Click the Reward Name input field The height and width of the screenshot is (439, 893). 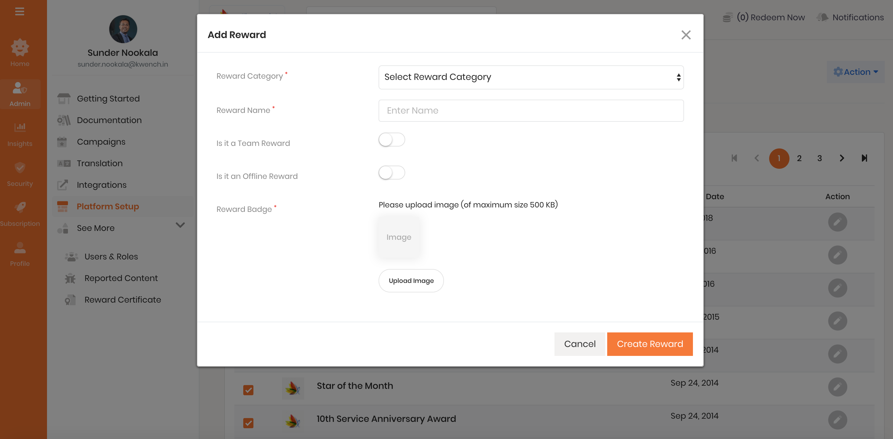(x=531, y=110)
